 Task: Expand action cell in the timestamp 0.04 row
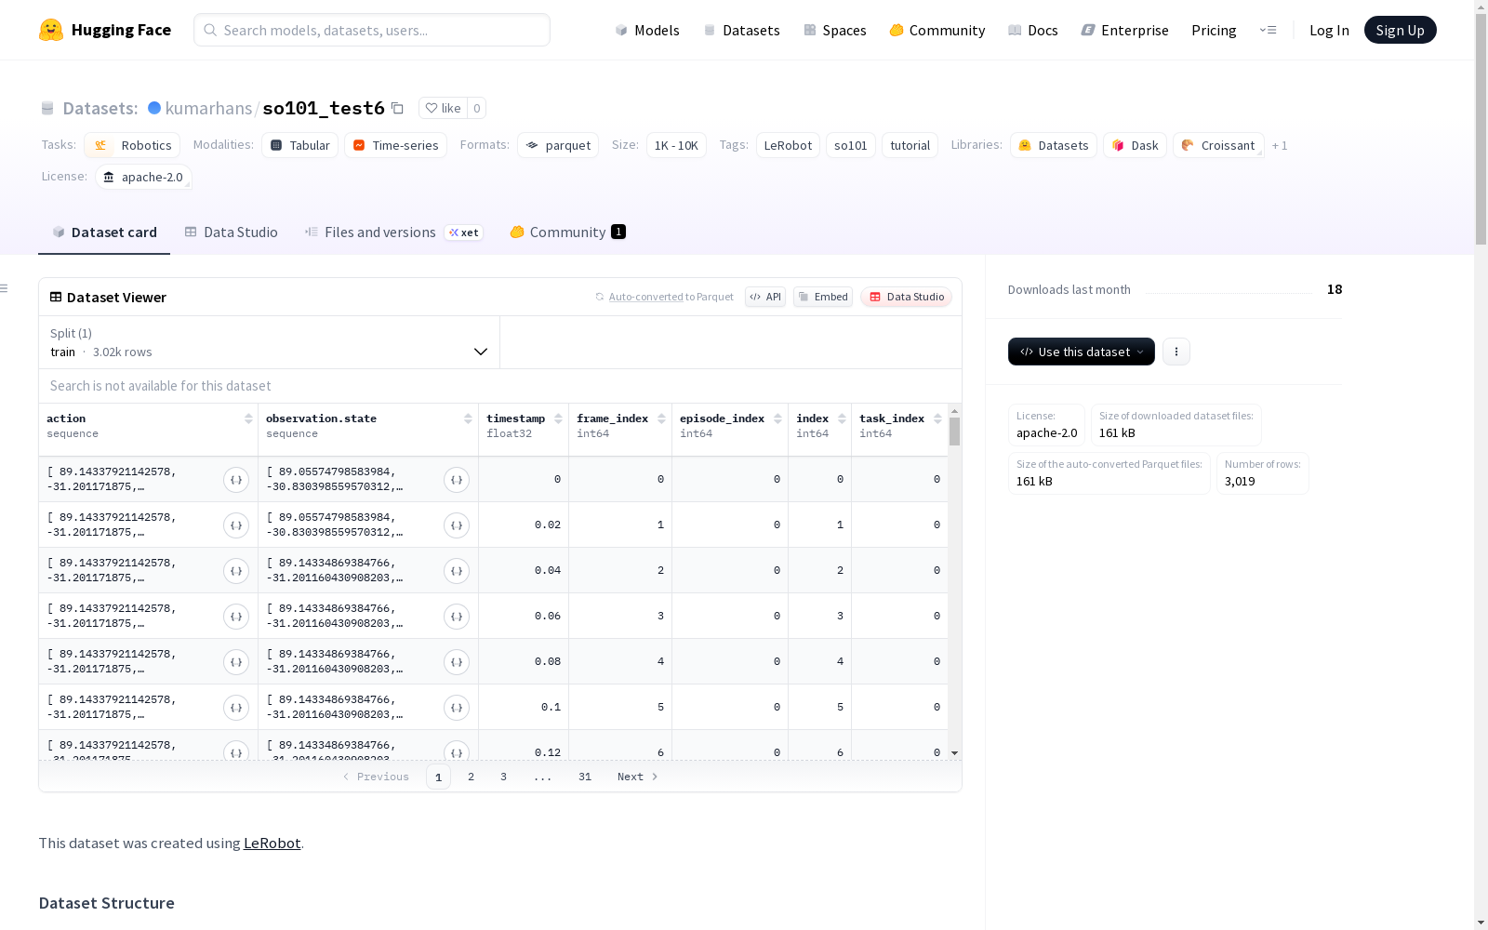[236, 571]
